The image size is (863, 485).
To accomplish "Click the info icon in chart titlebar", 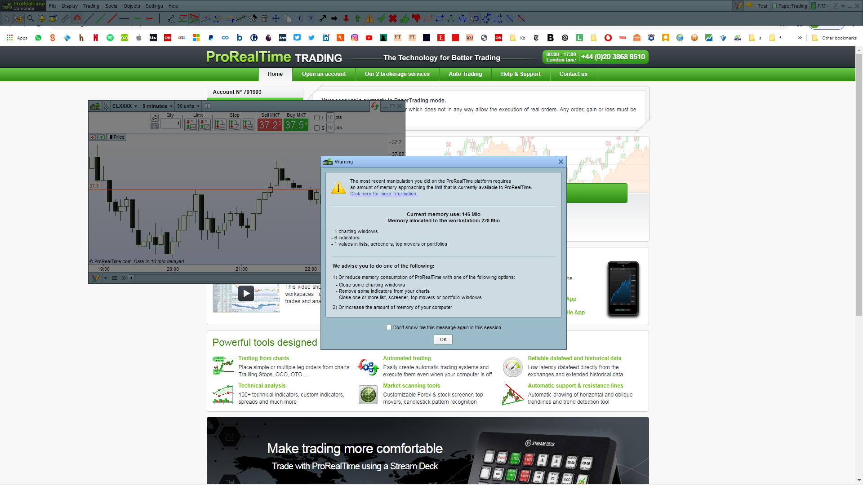I will pos(208,106).
